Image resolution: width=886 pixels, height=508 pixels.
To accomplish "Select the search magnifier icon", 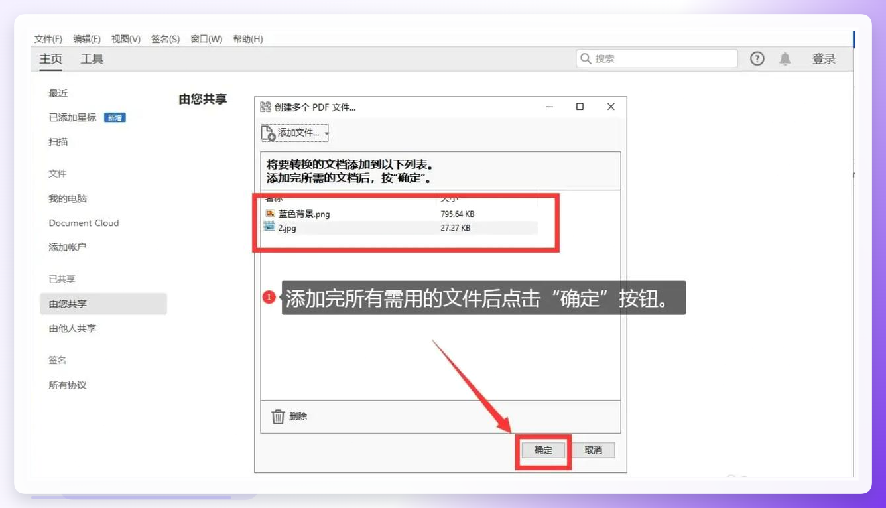I will [586, 58].
